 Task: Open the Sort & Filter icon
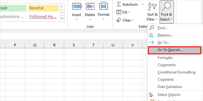[x=152, y=6]
